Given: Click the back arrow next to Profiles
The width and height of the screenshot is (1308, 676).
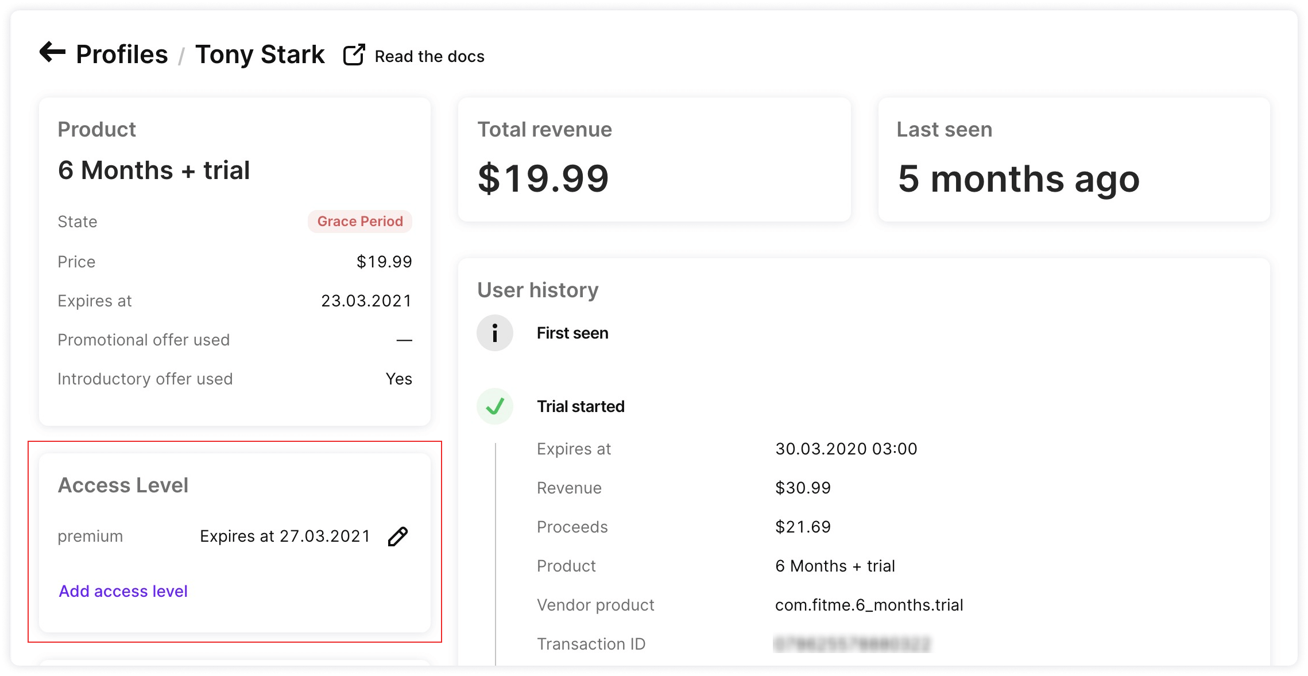Looking at the screenshot, I should pos(52,53).
